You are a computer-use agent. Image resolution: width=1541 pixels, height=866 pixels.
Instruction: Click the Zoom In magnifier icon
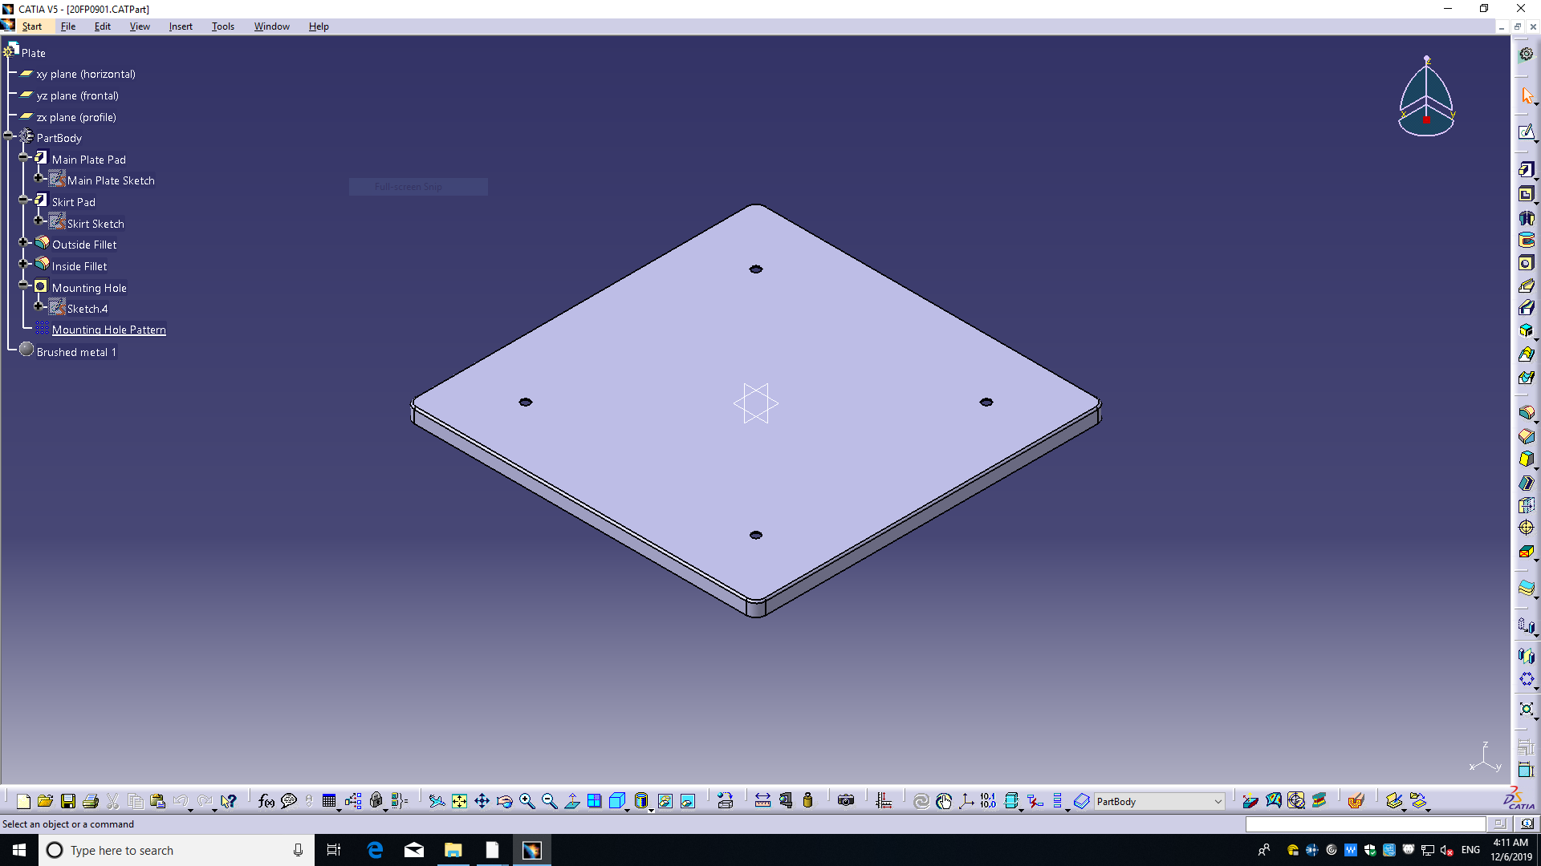click(x=527, y=801)
